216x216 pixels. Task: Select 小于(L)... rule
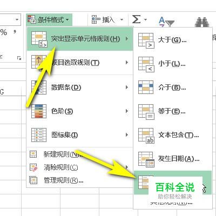click(x=173, y=64)
